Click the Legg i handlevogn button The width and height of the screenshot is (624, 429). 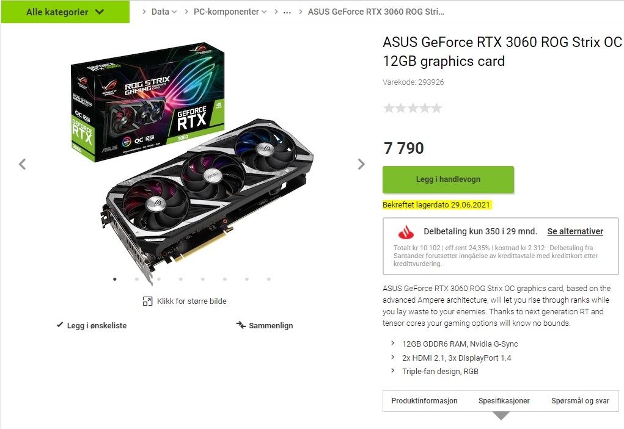pyautogui.click(x=448, y=179)
